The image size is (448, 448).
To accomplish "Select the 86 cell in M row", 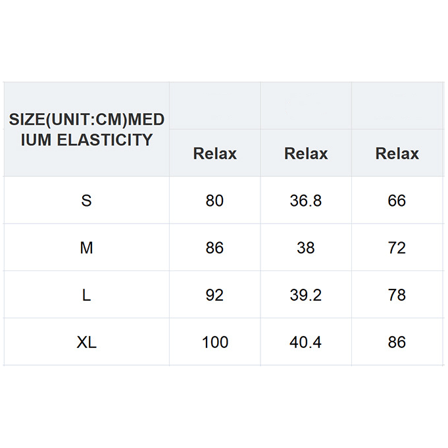I will click(x=214, y=248).
